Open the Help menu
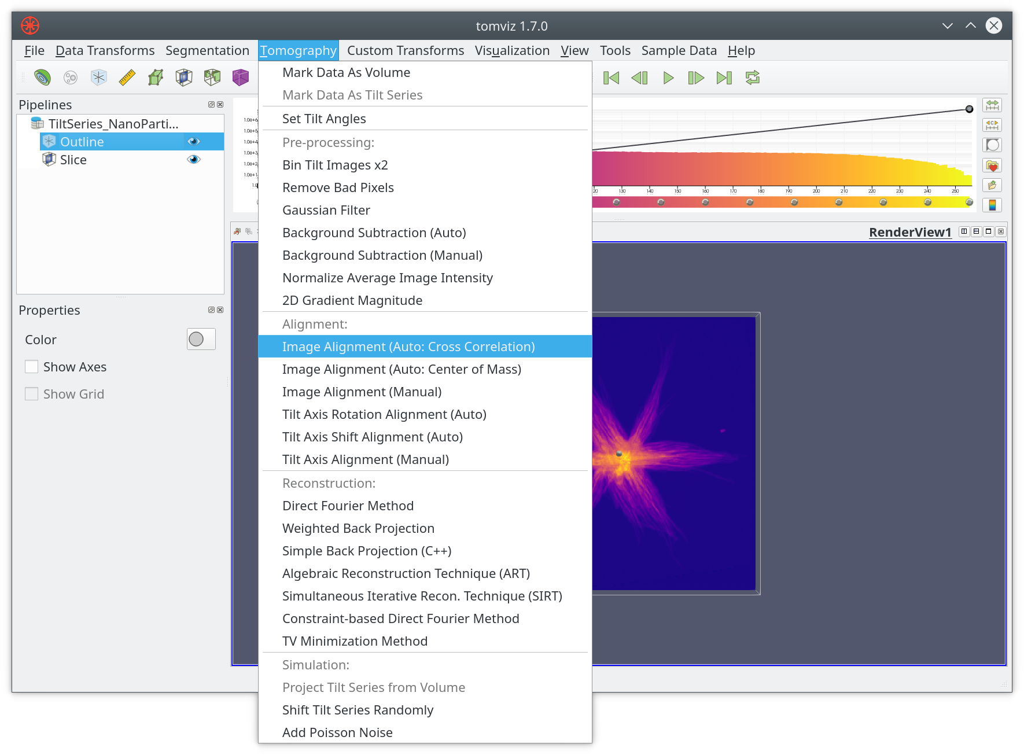Screen dimensions: 1024x755 (x=741, y=50)
